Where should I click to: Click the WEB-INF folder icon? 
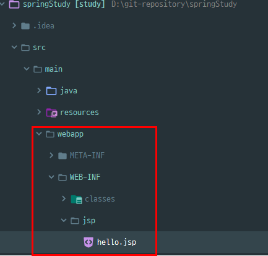63,177
